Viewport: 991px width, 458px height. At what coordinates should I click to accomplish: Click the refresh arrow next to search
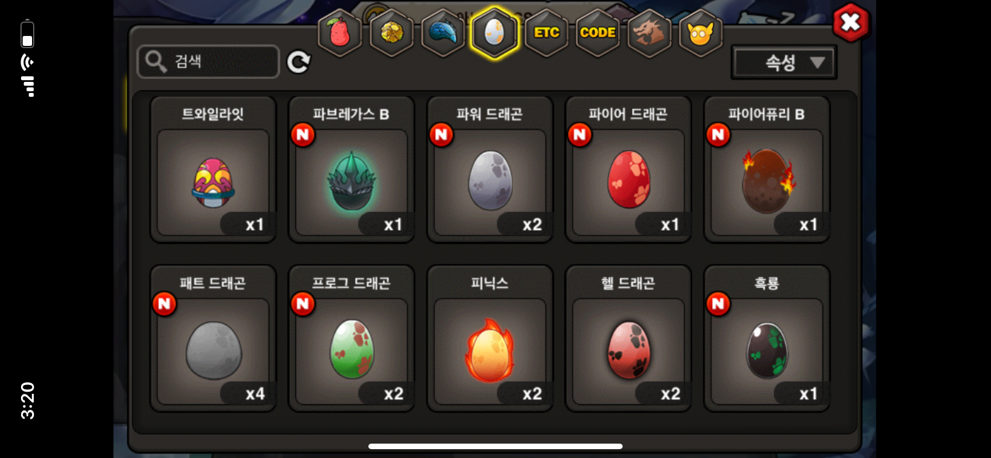coord(299,62)
